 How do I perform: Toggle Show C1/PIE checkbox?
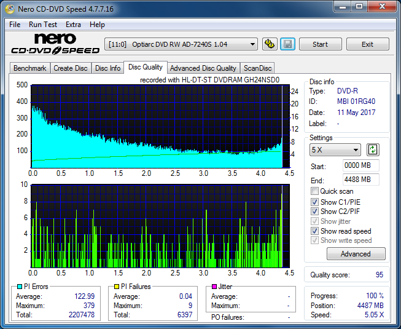(x=314, y=202)
